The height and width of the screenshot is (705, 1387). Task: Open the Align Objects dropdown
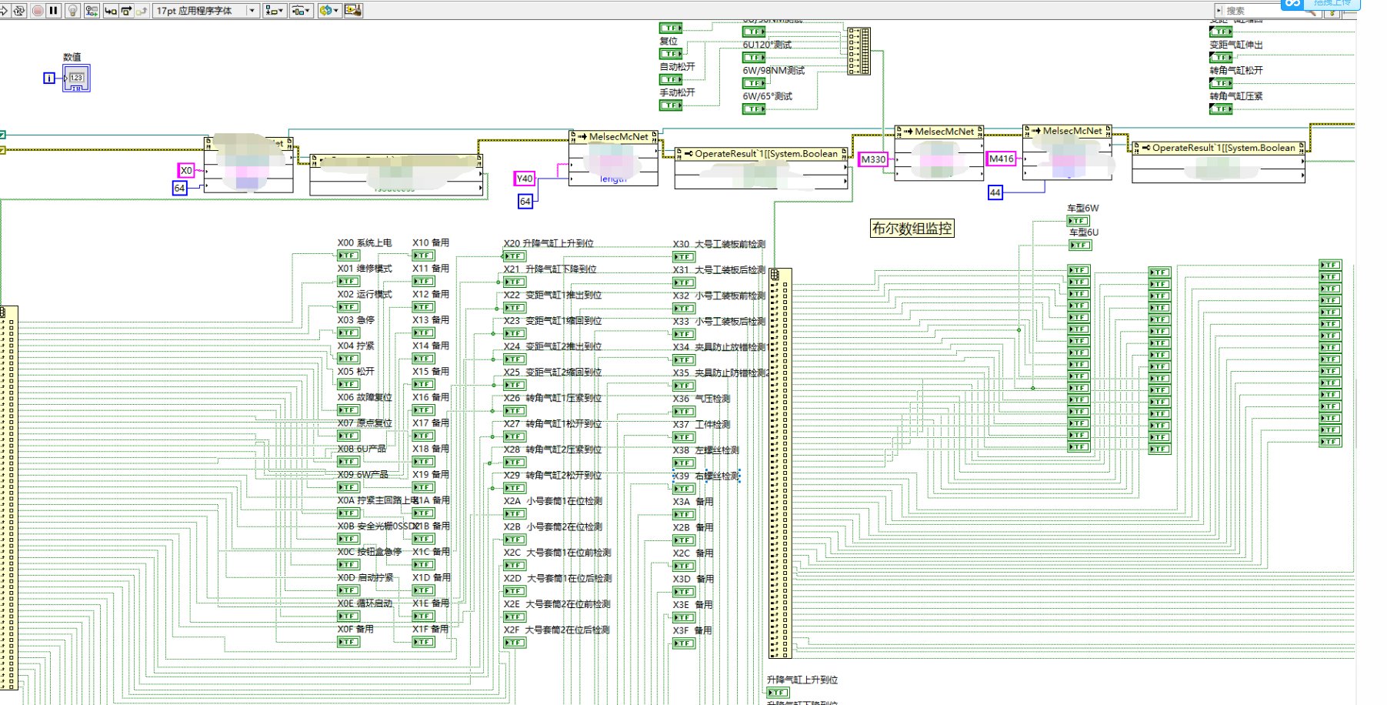click(274, 11)
